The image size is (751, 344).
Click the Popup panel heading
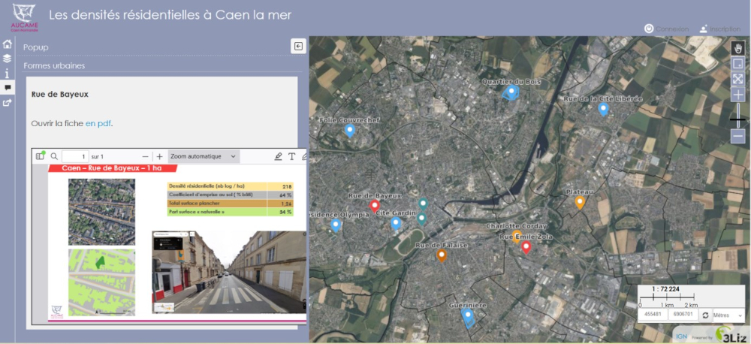pyautogui.click(x=36, y=47)
